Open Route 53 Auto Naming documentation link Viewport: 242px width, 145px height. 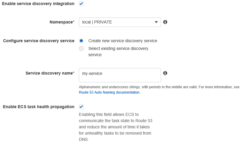click(x=109, y=92)
